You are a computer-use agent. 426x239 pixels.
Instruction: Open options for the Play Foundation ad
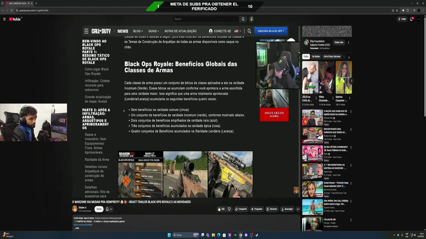pos(348,42)
